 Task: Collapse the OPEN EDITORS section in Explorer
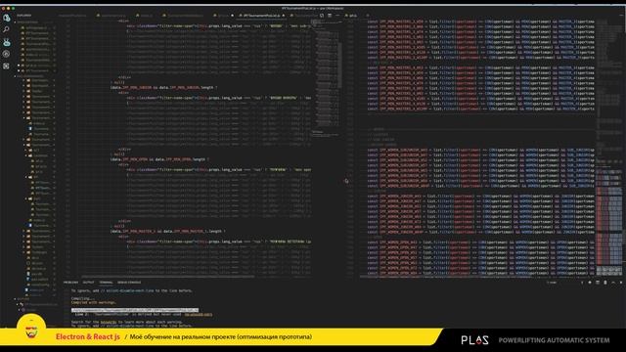(27, 22)
